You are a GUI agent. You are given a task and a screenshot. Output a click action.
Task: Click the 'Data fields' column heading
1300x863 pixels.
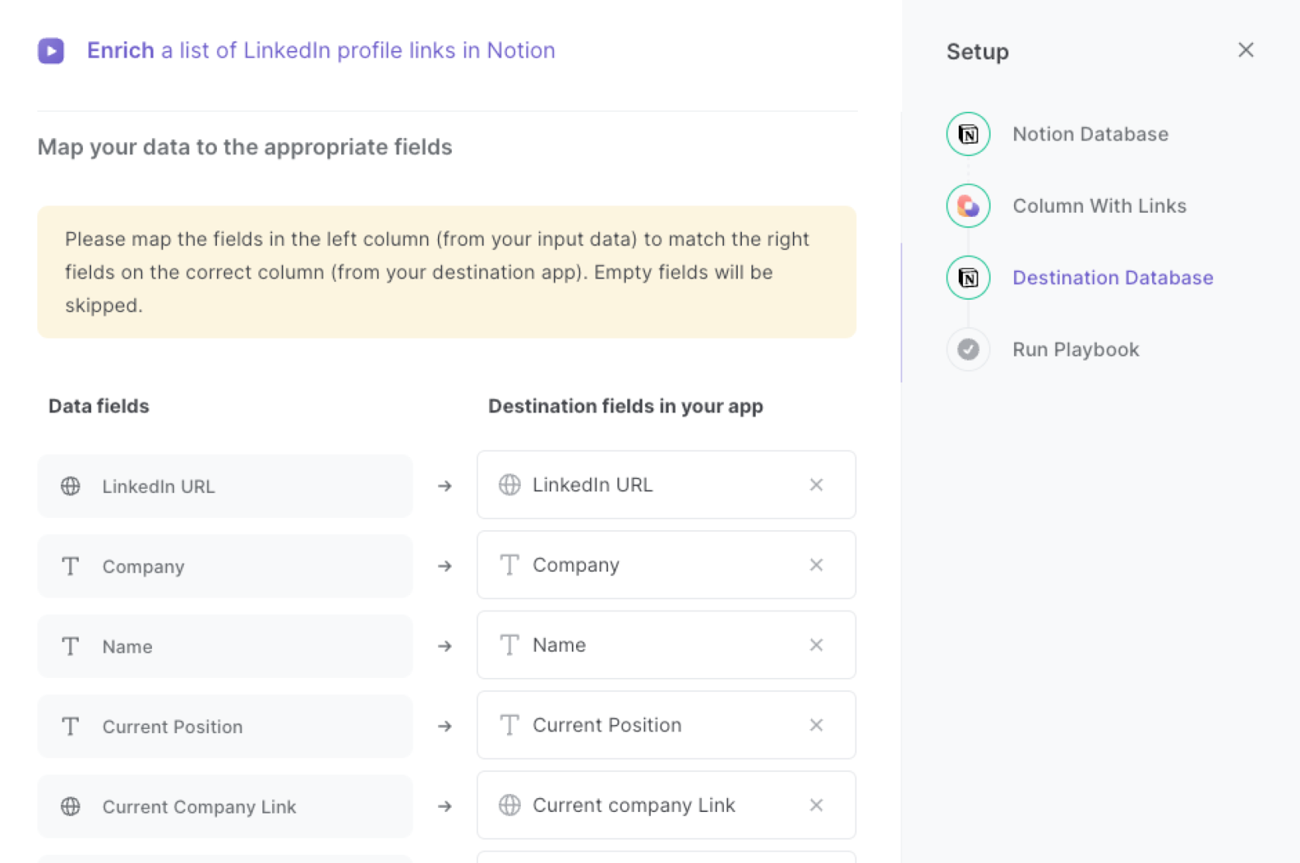99,406
